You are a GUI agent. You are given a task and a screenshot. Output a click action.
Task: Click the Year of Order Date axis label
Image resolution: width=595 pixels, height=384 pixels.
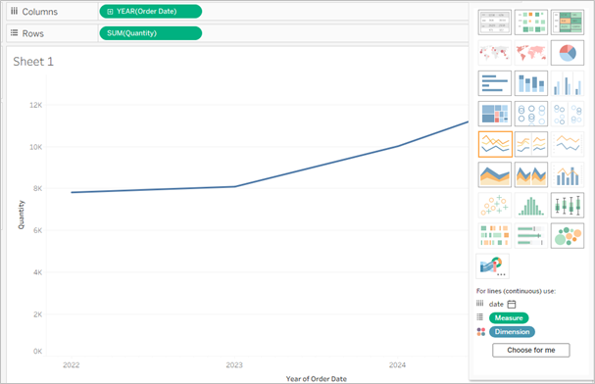[x=316, y=379]
